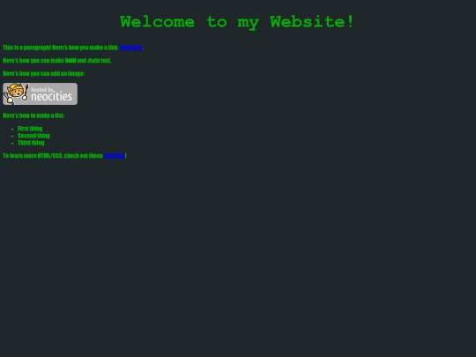The width and height of the screenshot is (476, 357).
Task: Click the First thing list item
Action: 30,129
